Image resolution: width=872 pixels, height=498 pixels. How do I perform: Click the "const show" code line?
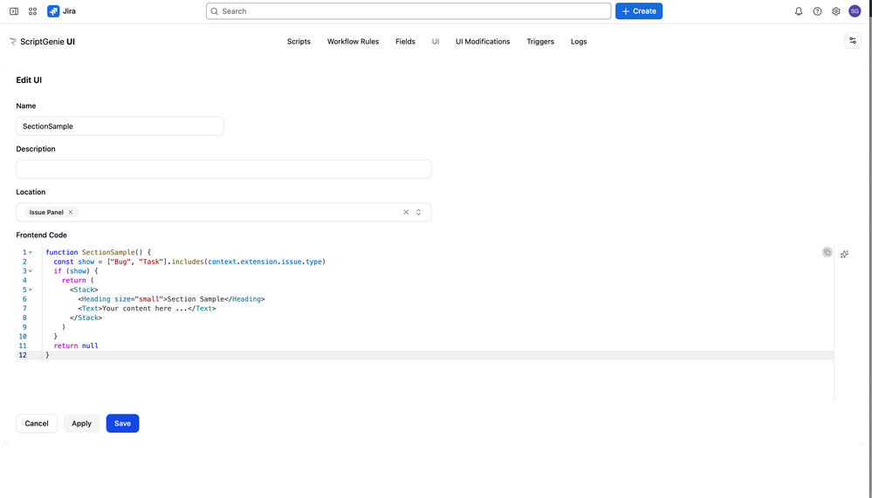pos(189,262)
